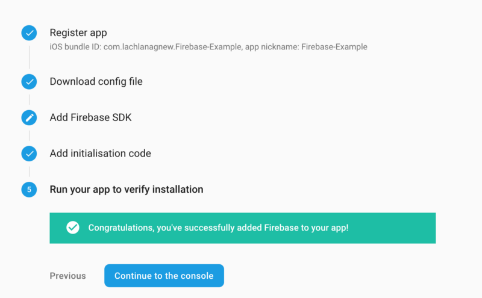Click the Add initialisation code checkmark icon

pyautogui.click(x=29, y=154)
